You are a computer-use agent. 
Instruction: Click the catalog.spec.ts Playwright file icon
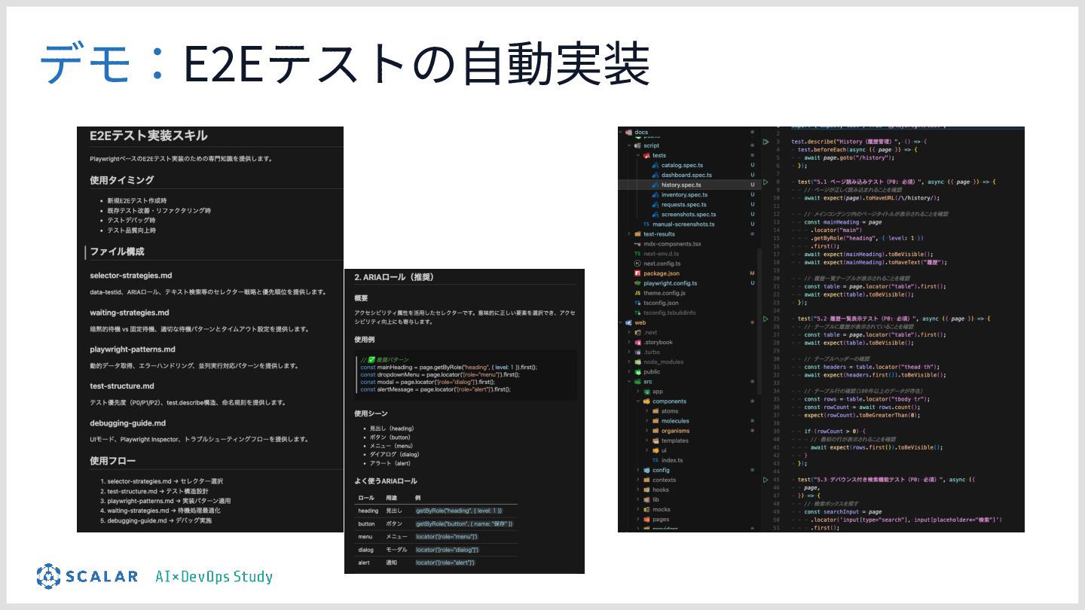tap(656, 165)
